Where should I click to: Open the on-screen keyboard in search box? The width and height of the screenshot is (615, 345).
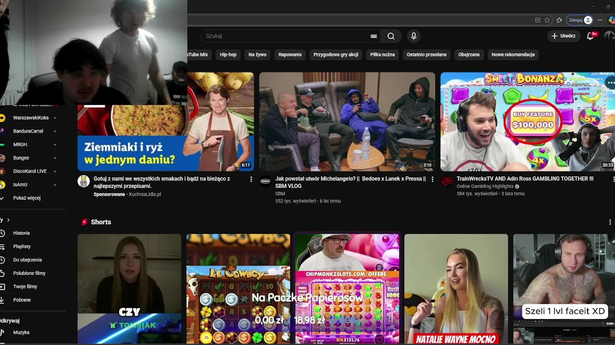373,36
